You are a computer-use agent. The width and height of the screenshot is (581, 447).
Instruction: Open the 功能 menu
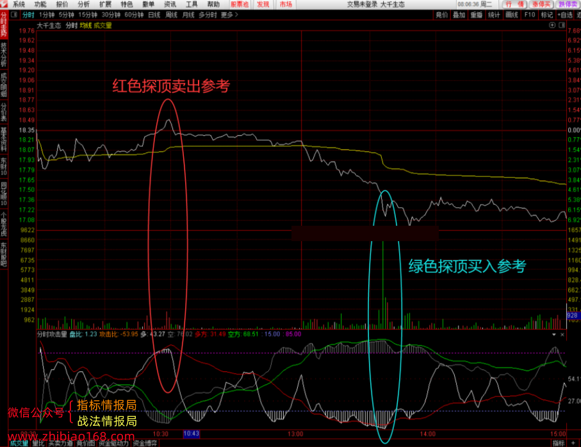click(40, 4)
